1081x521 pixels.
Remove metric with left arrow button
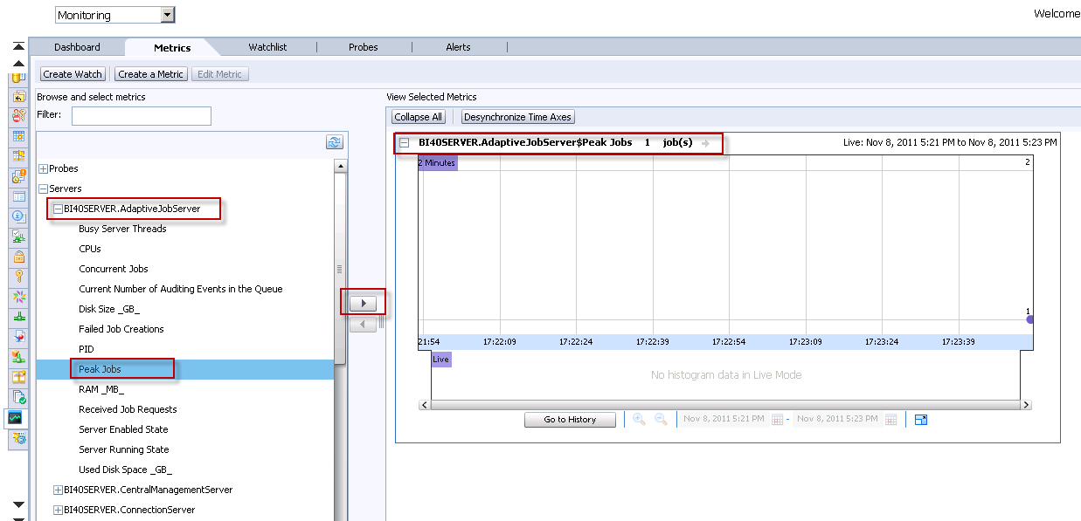pyautogui.click(x=363, y=325)
